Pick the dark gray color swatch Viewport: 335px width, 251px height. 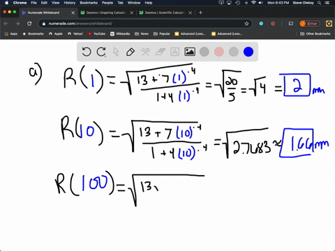click(x=204, y=52)
